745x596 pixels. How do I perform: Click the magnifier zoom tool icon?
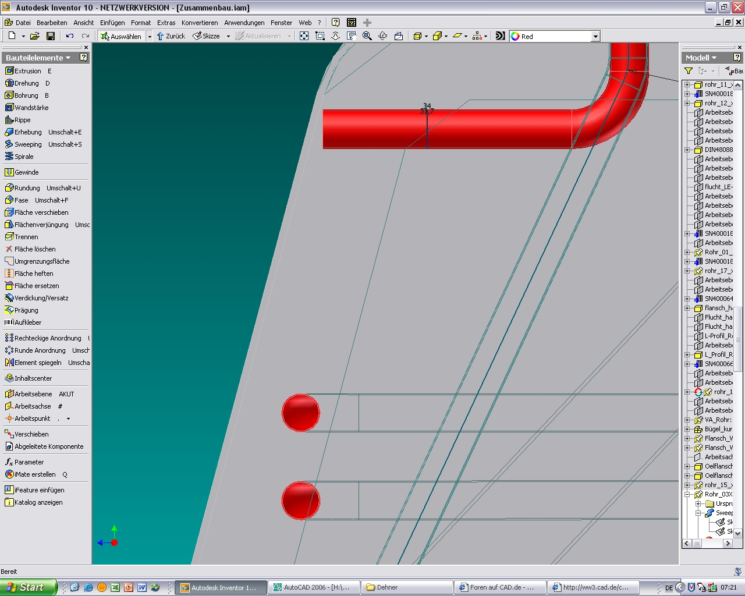(367, 36)
